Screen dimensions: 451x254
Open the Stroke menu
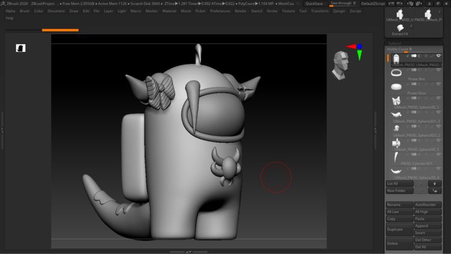[272, 11]
